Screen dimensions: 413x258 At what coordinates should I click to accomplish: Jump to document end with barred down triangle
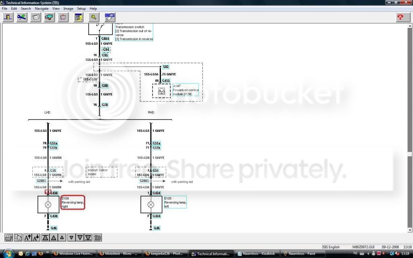pos(88,237)
